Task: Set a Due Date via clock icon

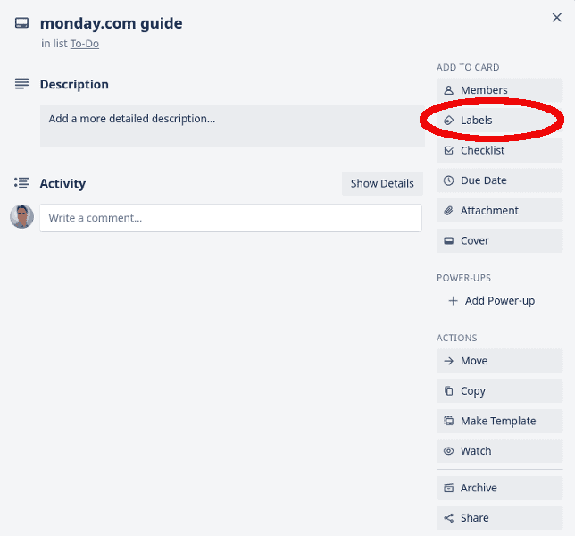Action: (449, 180)
